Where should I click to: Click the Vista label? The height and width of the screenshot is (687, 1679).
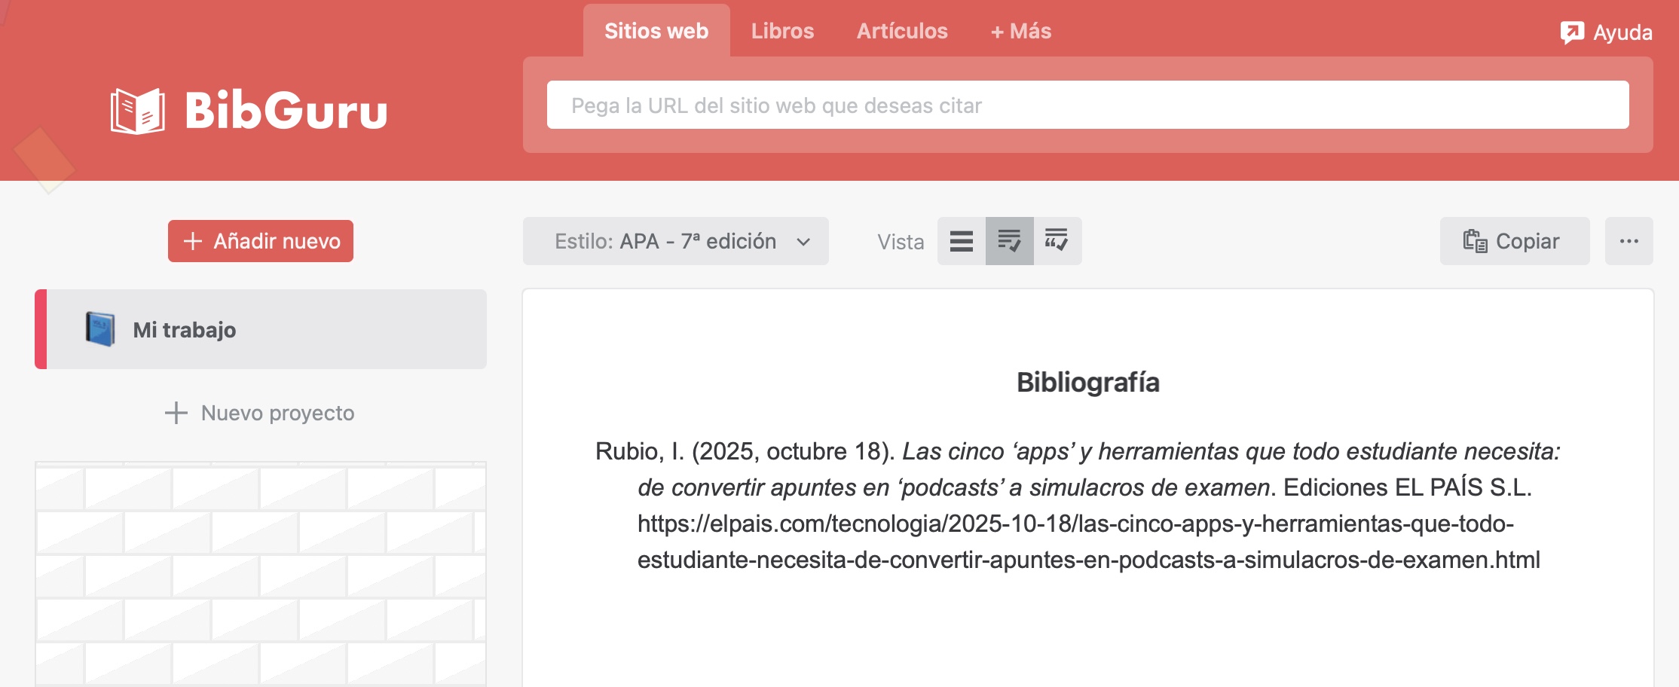pyautogui.click(x=901, y=242)
